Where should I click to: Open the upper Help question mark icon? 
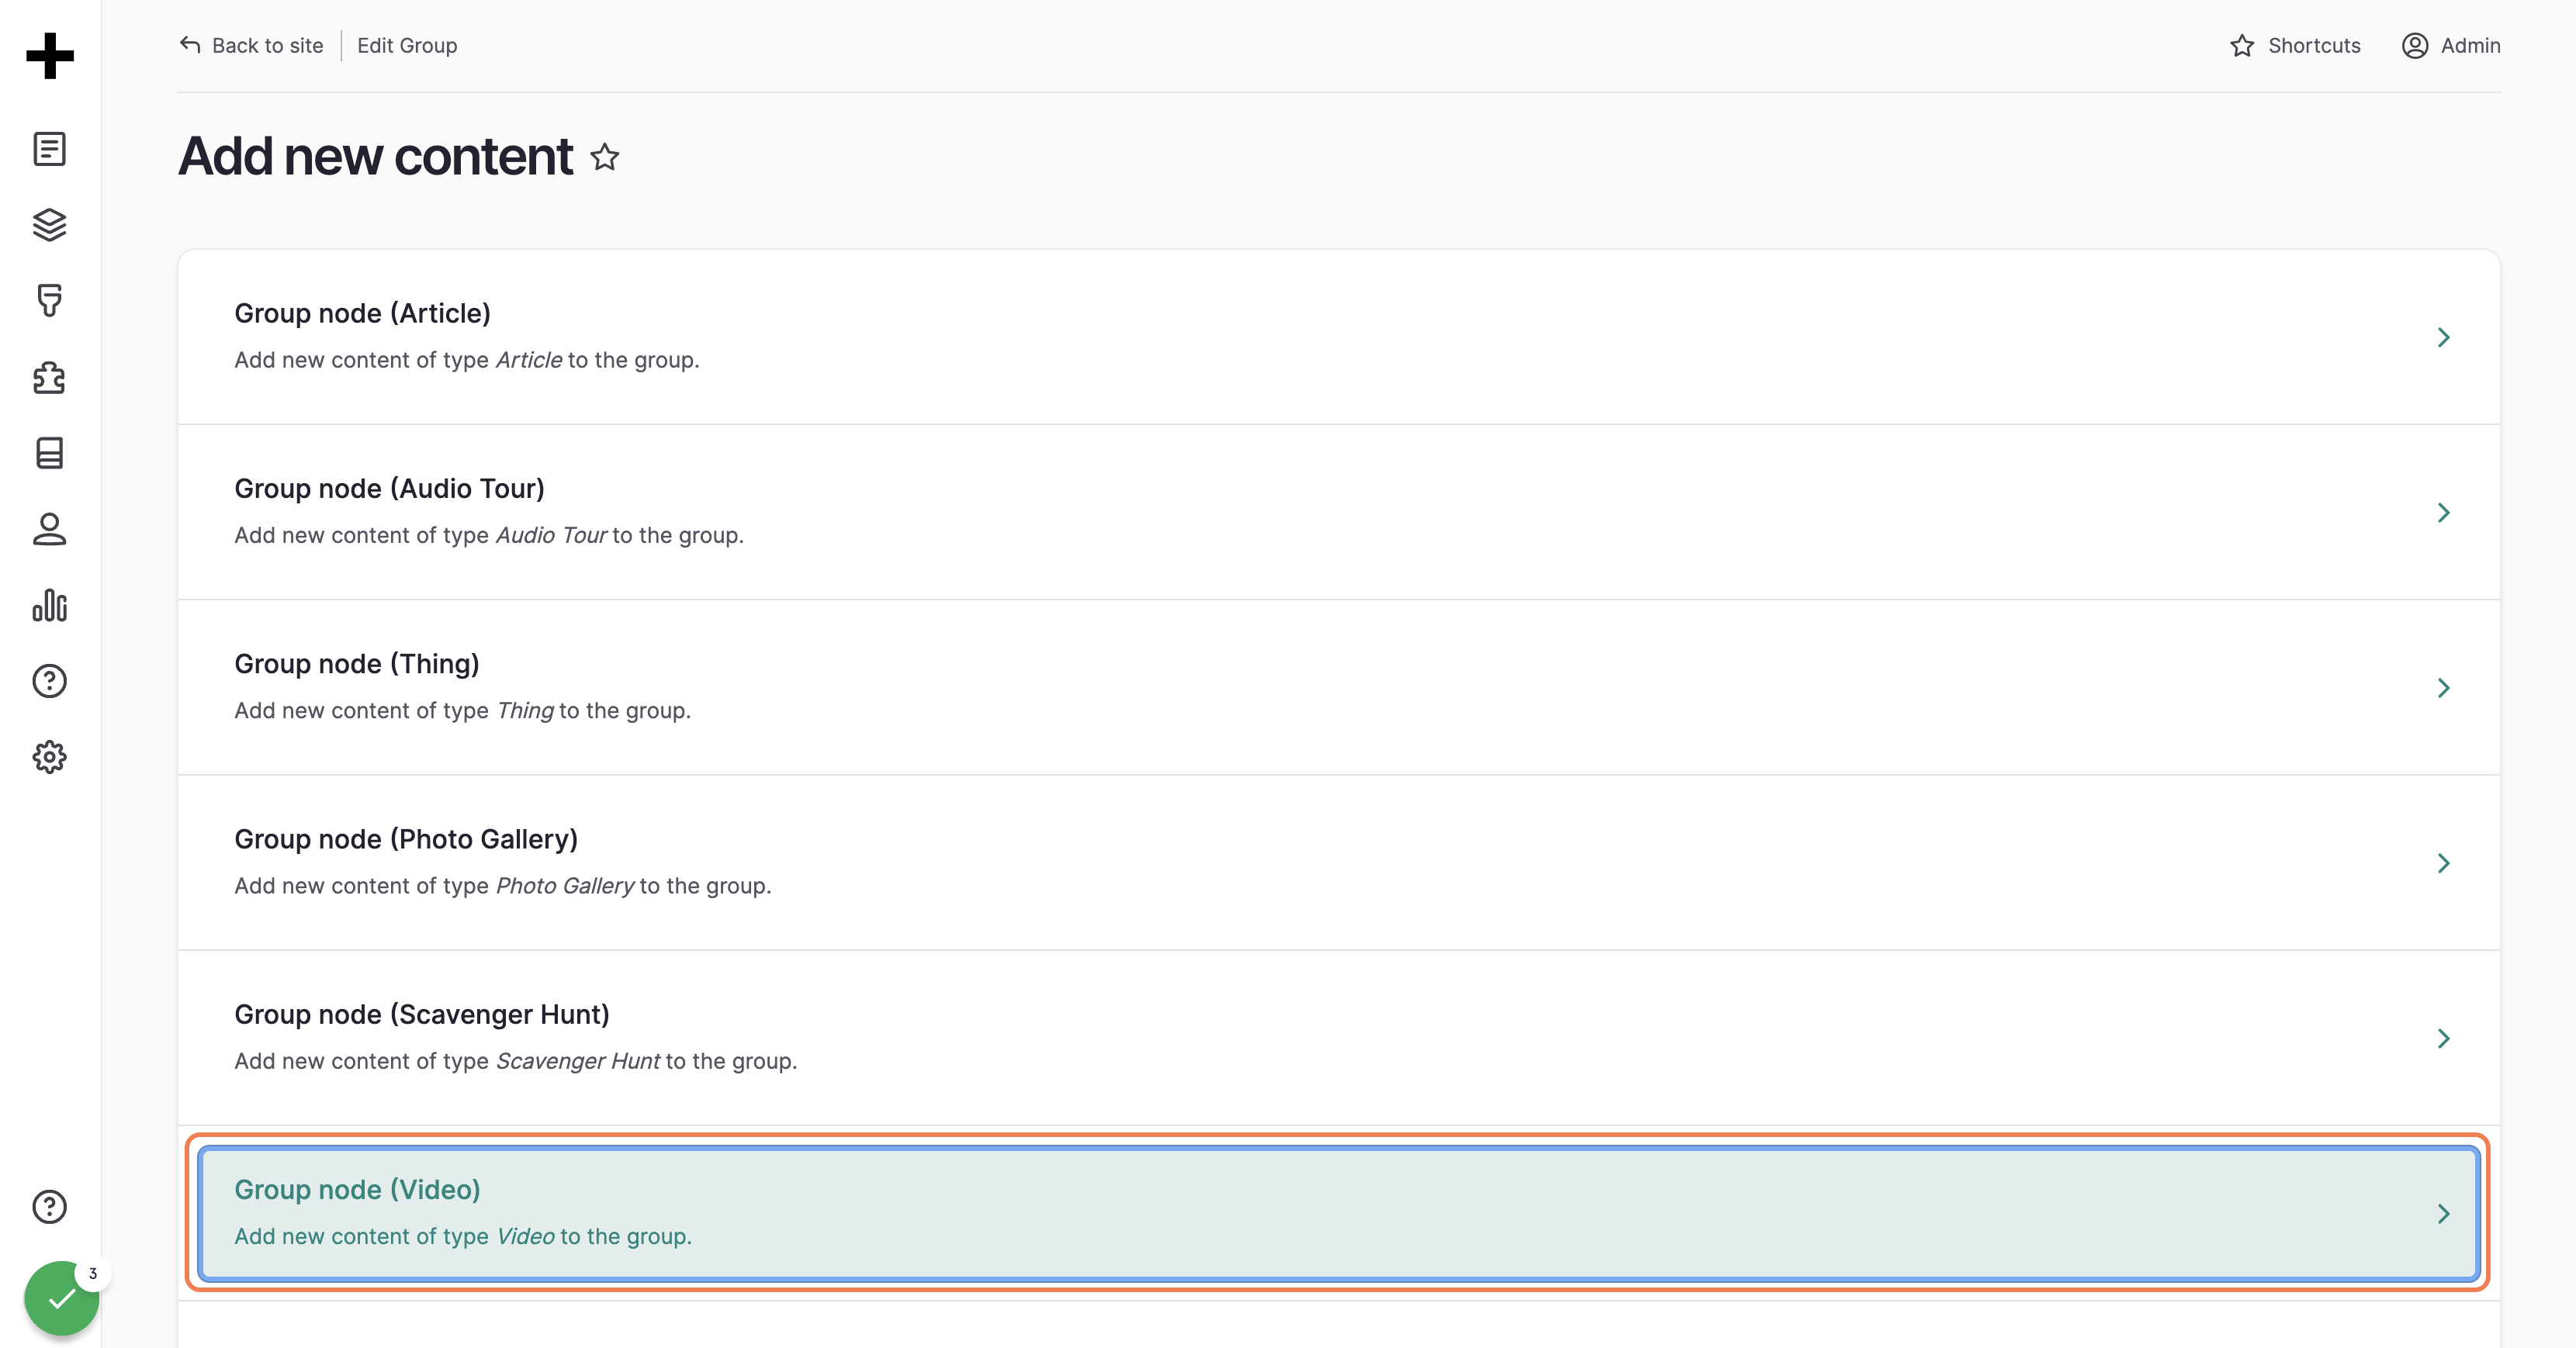point(50,682)
